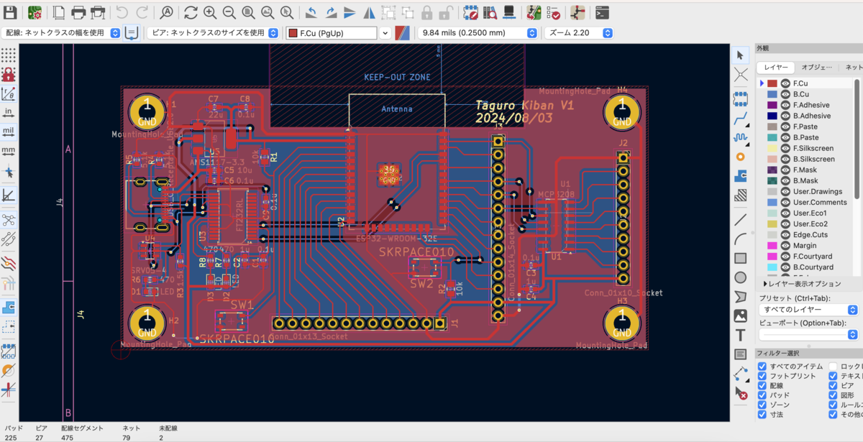Image resolution: width=863 pixels, height=442 pixels.
Task: Open via size ビア dropdown
Action: click(214, 33)
